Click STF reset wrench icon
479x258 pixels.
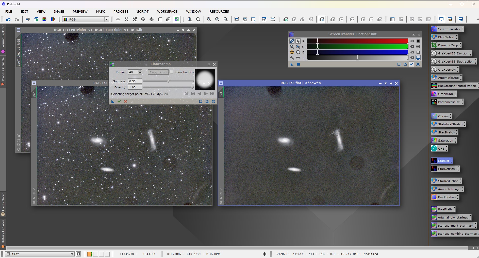[x=292, y=58]
